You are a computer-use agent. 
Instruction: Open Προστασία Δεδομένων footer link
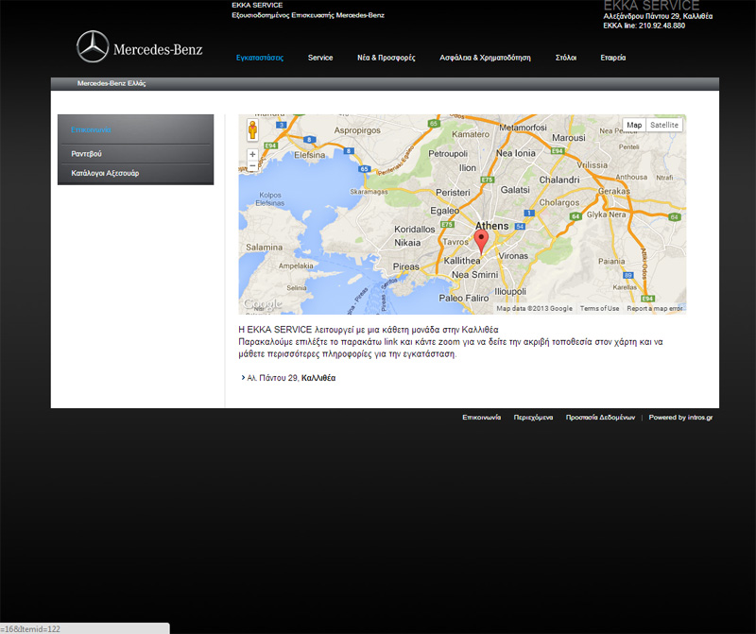(600, 417)
